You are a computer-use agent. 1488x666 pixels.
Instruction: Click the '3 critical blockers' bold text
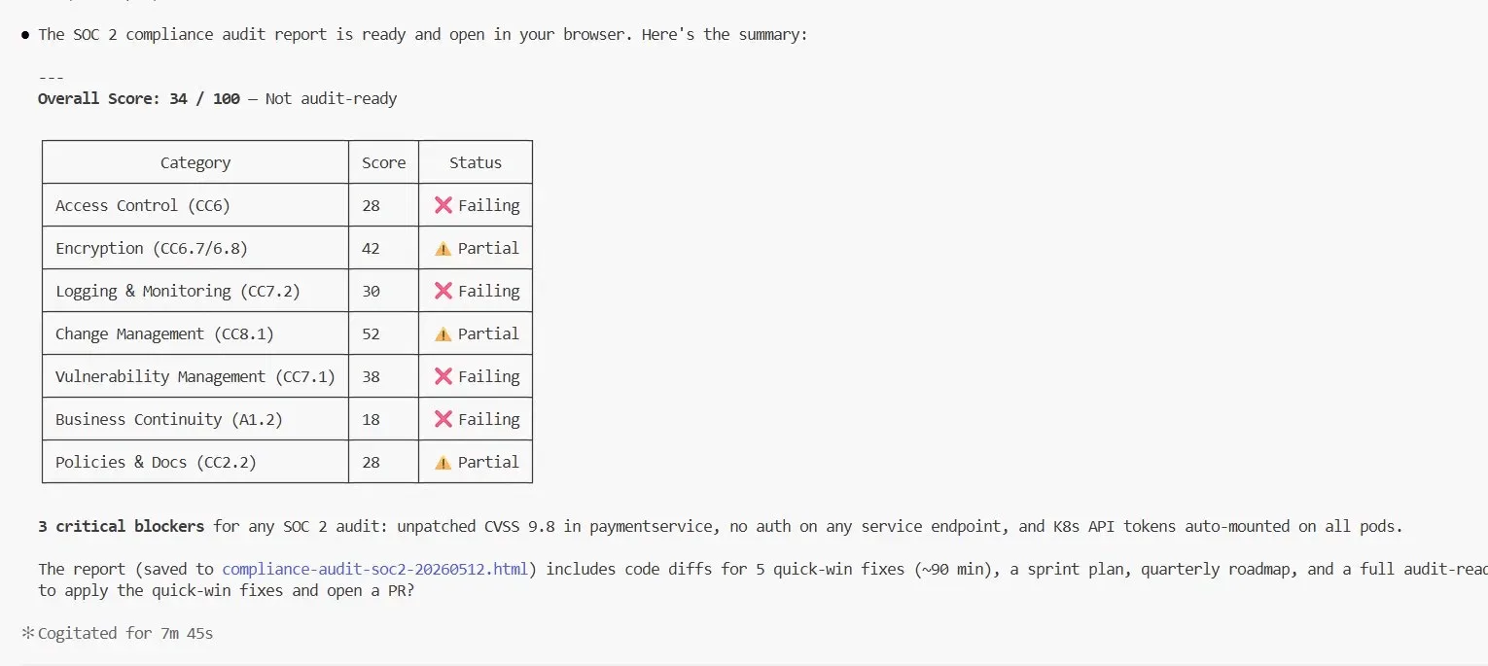coord(122,526)
